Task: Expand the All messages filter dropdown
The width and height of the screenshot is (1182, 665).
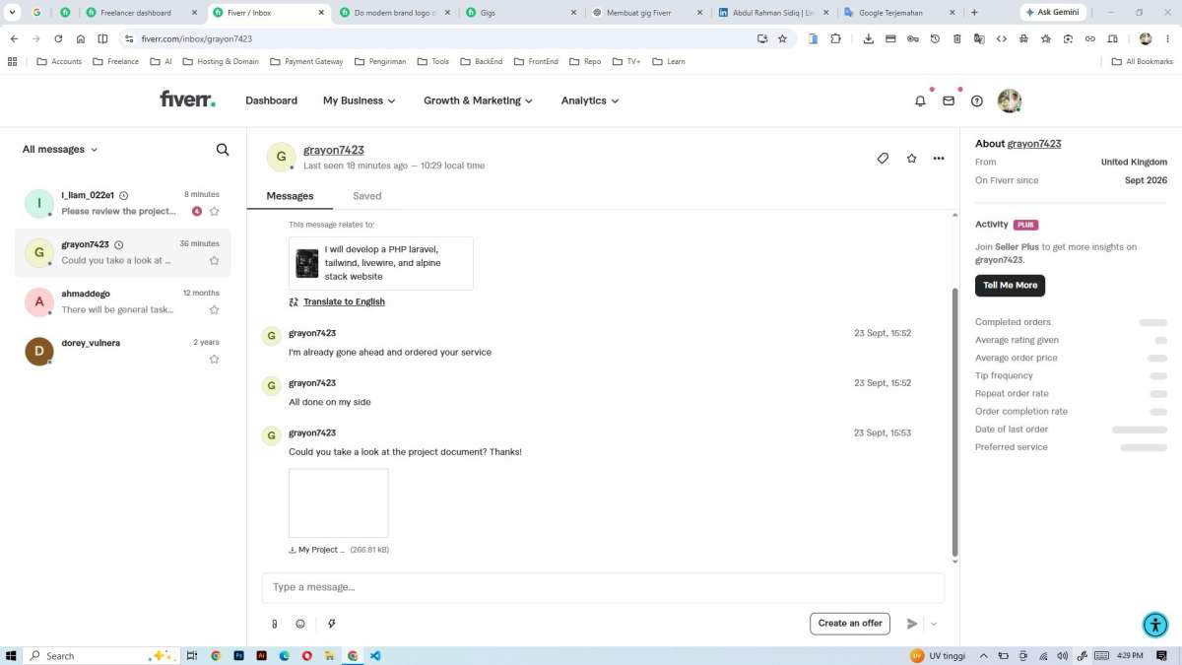Action: click(60, 150)
